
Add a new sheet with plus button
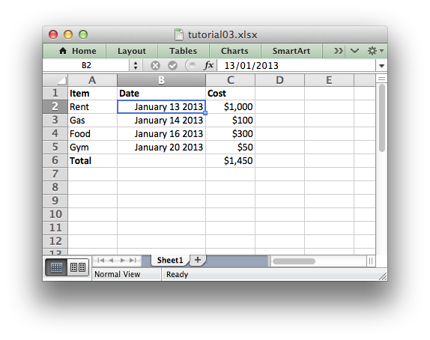(x=198, y=260)
